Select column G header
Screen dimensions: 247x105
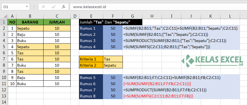(132, 16)
